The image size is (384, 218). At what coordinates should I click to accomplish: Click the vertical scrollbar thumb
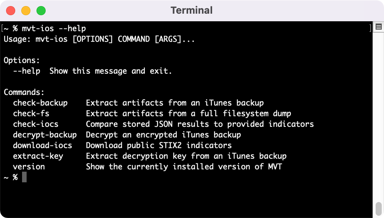pyautogui.click(x=379, y=209)
